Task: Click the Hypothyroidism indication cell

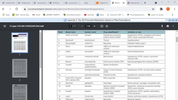Action: click(133, 40)
